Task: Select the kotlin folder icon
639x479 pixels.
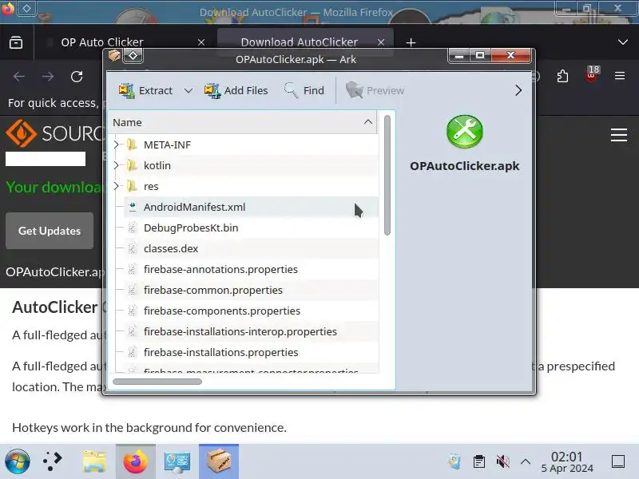Action: 132,165
